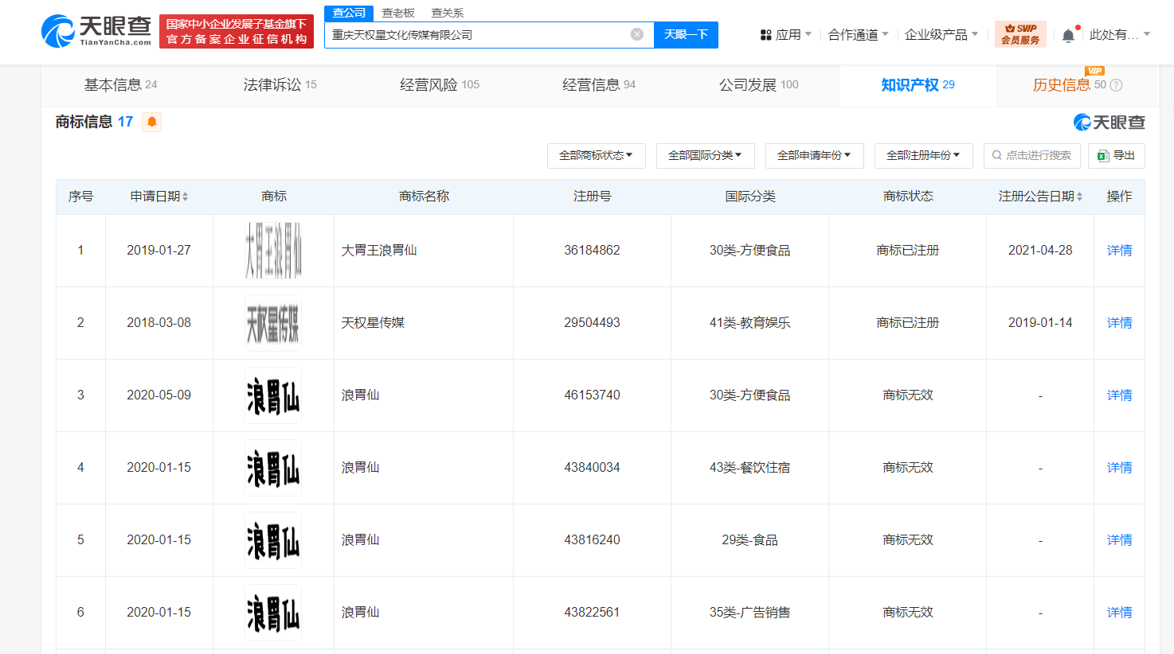Screen dimensions: 1174x654
Task: Open the 企业级产品 dropdown menu
Action: click(941, 35)
